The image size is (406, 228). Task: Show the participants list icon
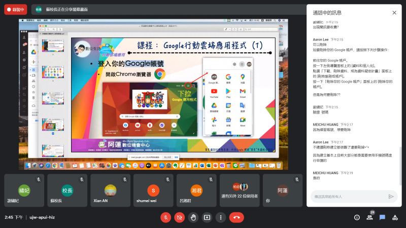[x=370, y=217]
